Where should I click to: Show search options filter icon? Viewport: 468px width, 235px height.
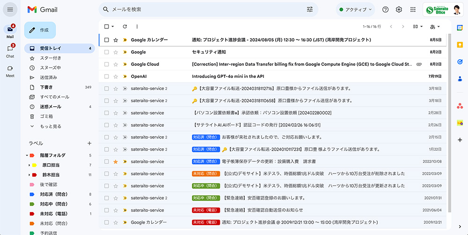click(x=310, y=9)
